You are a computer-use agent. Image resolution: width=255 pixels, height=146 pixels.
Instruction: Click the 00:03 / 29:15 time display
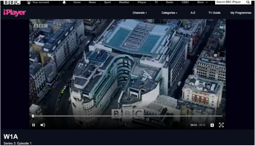(x=198, y=125)
